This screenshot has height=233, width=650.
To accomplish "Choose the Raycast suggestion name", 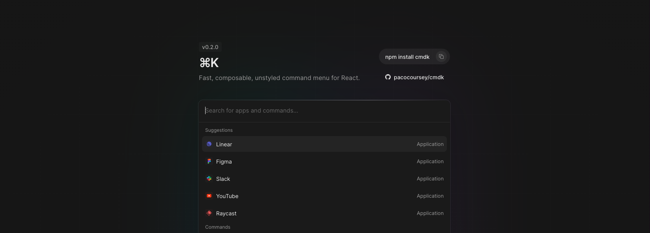I will [x=226, y=213].
